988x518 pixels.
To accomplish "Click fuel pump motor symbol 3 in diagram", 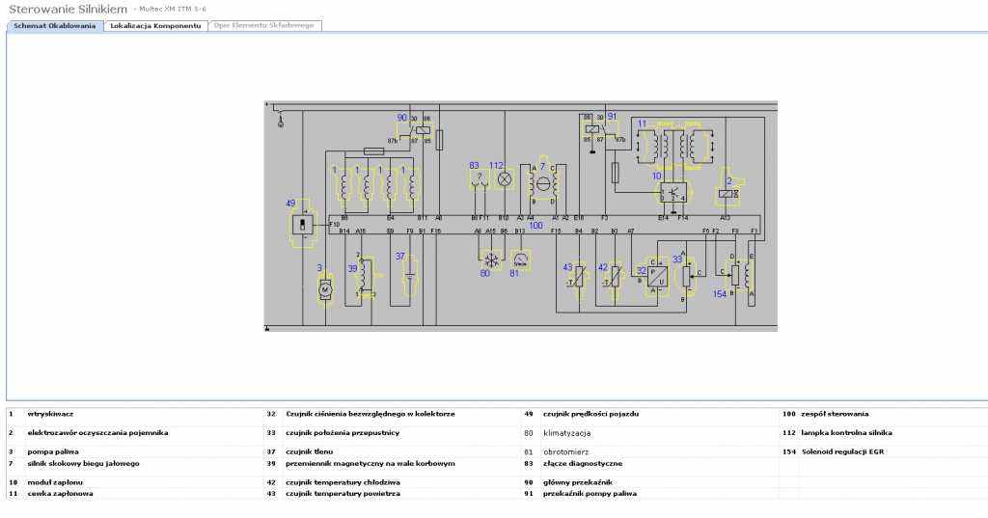I will click(325, 287).
